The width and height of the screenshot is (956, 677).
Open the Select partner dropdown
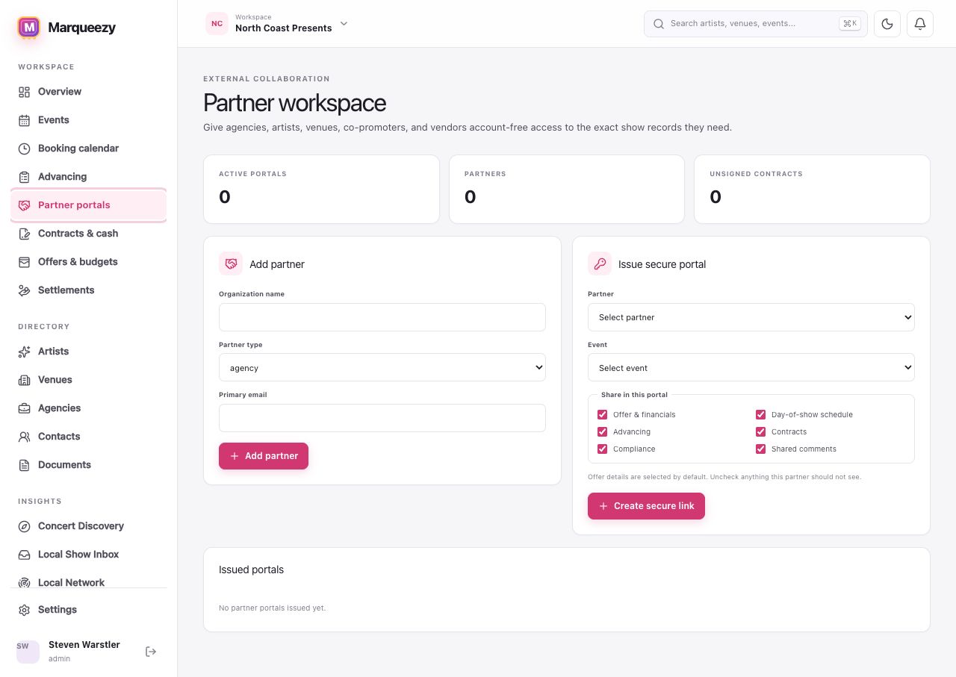[751, 317]
